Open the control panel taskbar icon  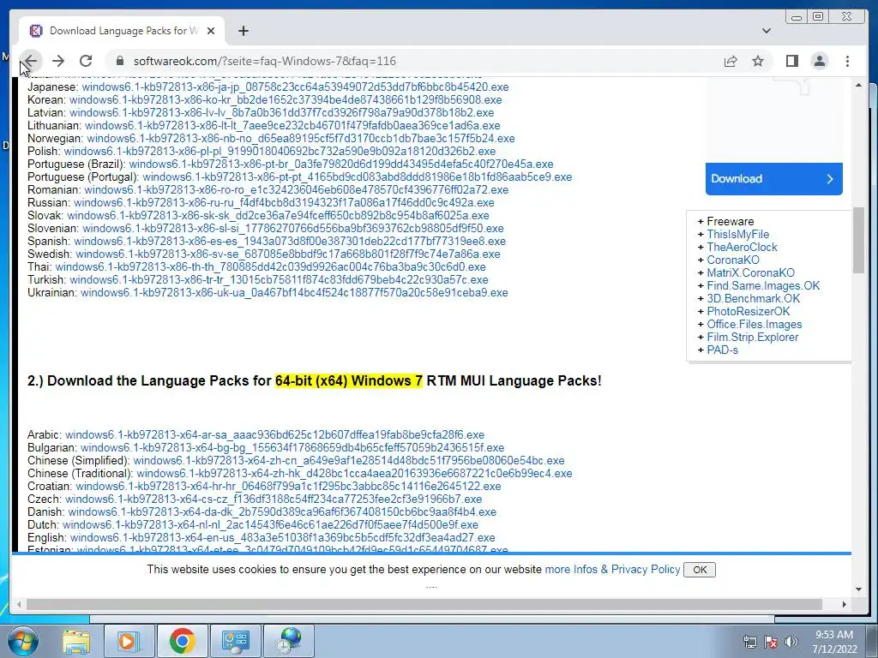[236, 641]
